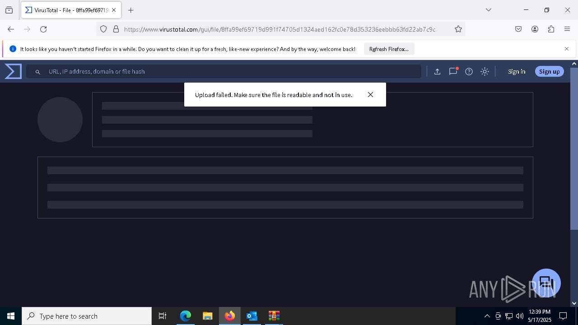Show hidden system tray icons
Image resolution: width=578 pixels, height=325 pixels.
(487, 316)
